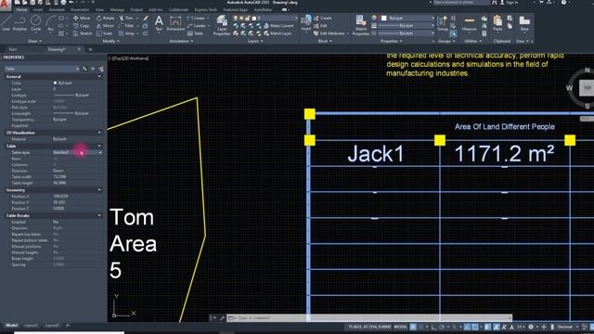The width and height of the screenshot is (594, 334).
Task: Open the object type Table dropdown
Action: (x=42, y=69)
